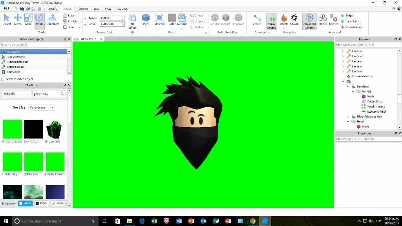The height and width of the screenshot is (226, 402).
Task: Toggle the Move snap checkbox
Action: click(x=86, y=24)
